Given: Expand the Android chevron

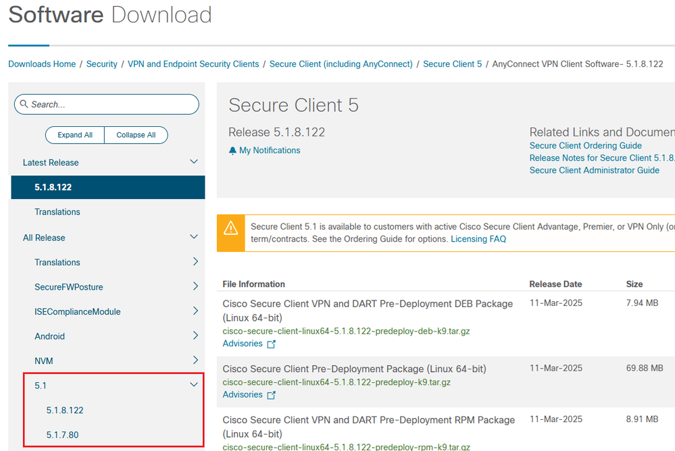Looking at the screenshot, I should pos(195,336).
